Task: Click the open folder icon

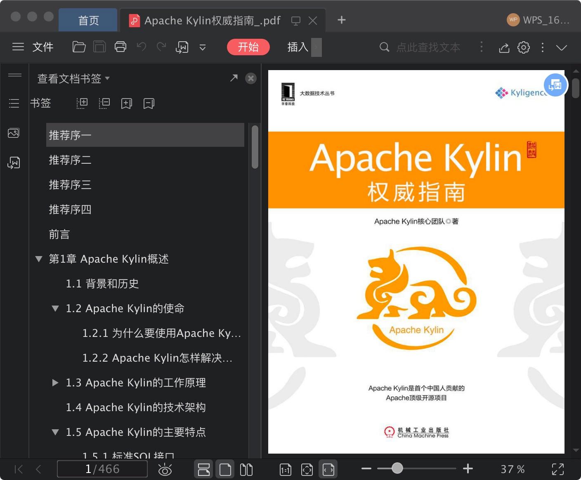Action: pos(79,47)
